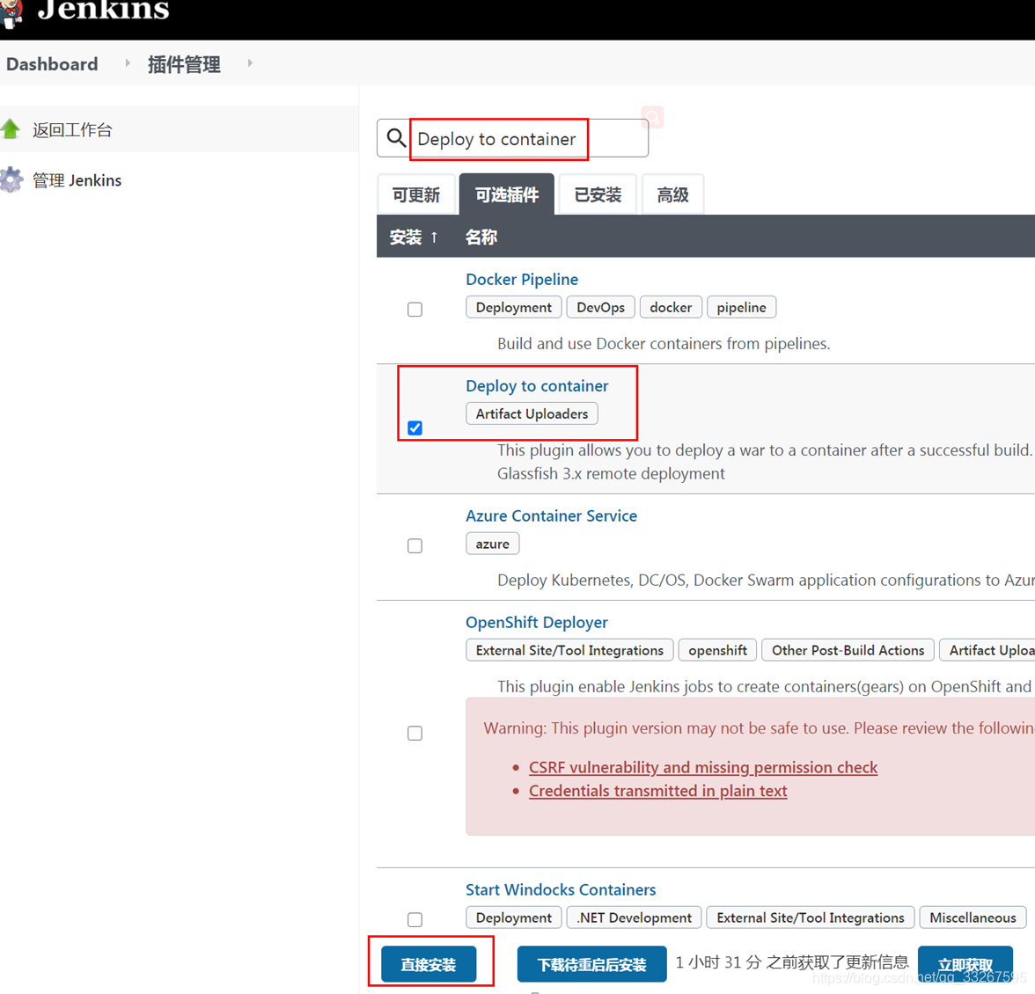Click the '1 小时 31 分 之前获取了更新信息' text
The image size is (1035, 994).
point(792,962)
